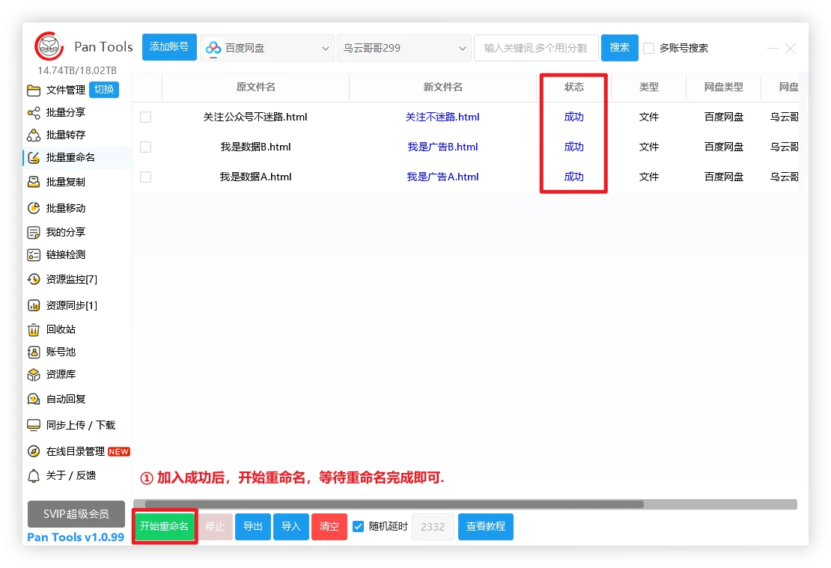
Task: Click the batch share icon in sidebar
Action: click(34, 113)
